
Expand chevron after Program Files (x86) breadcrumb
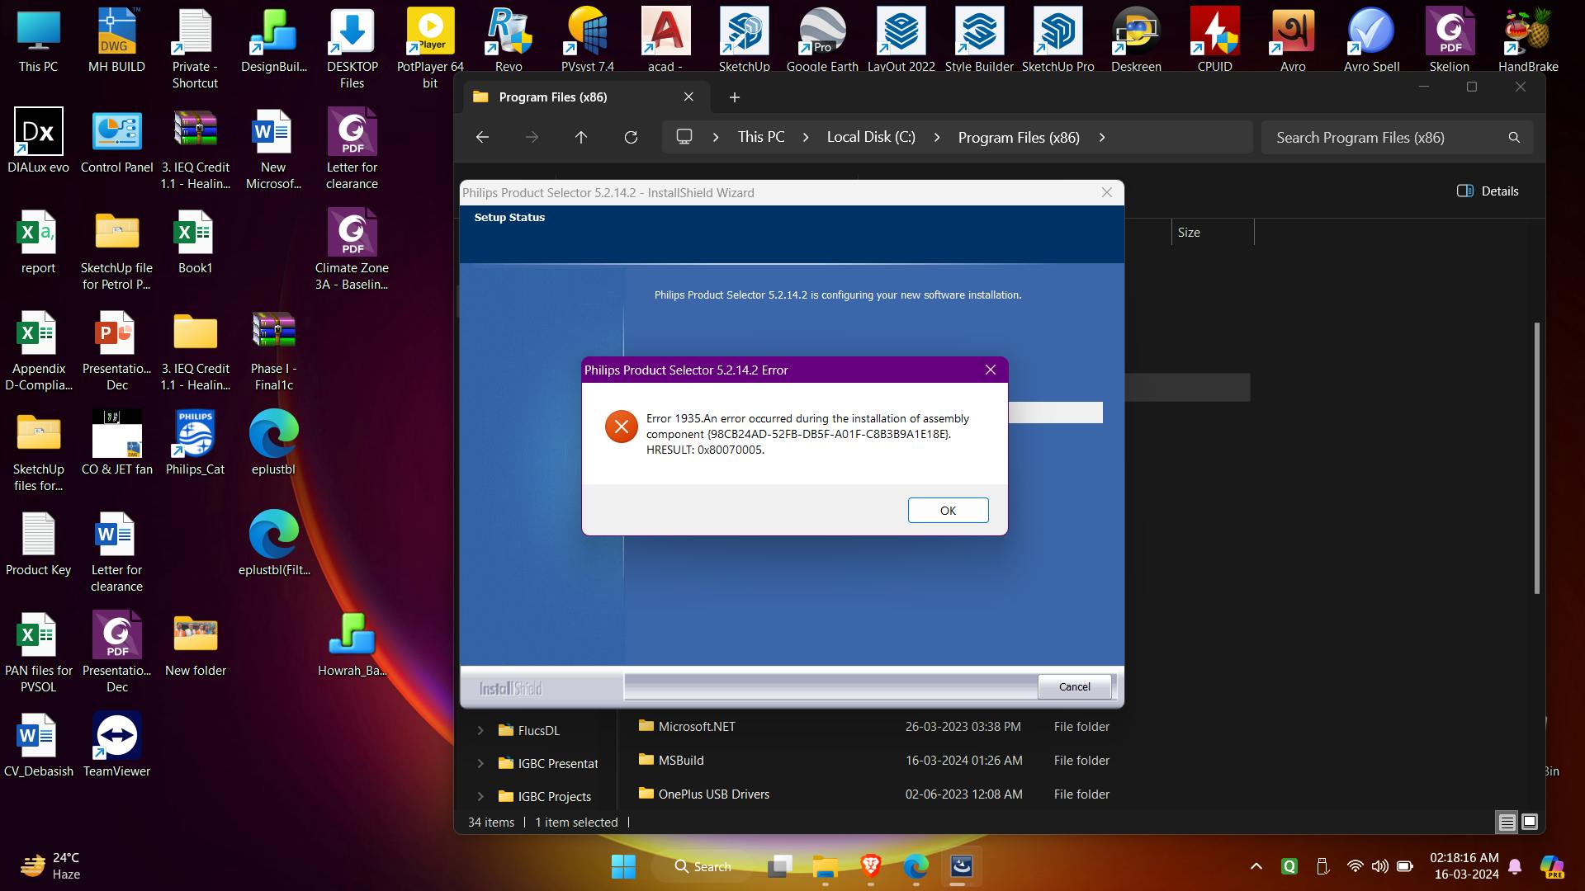[1102, 138]
